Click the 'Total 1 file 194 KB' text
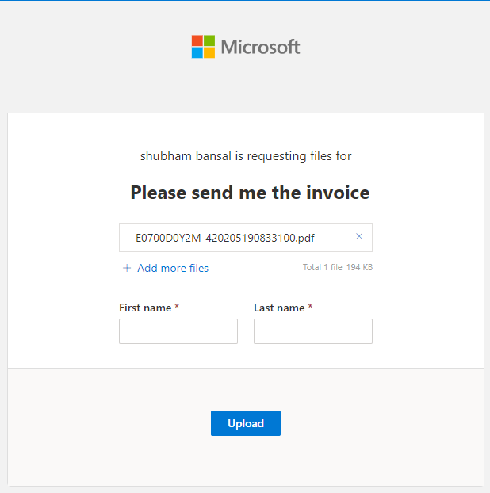This screenshot has height=493, width=490. tap(338, 267)
